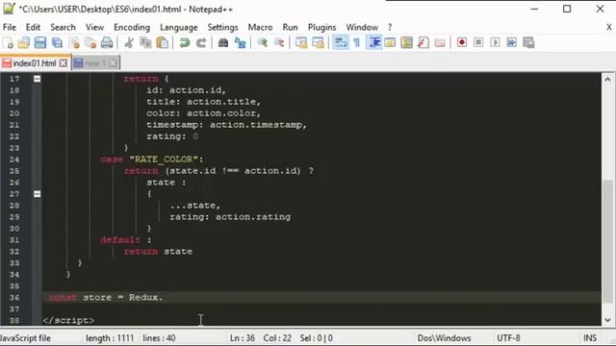Click the Undo green arrow icon
Viewport: 616px width, 346px height.
coord(184,42)
